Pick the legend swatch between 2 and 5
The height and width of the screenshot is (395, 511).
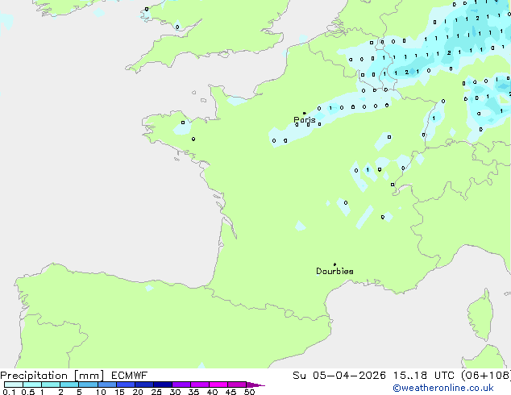[70, 385]
